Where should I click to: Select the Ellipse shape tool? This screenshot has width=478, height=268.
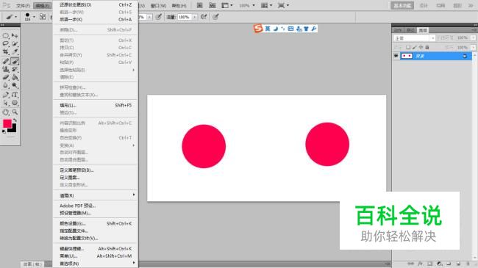[x=14, y=103]
